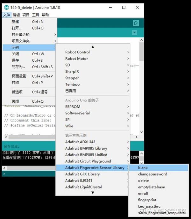Click editor horizontal scroll right arrow
Image resolution: width=191 pixels, height=219 pixels.
pyautogui.click(x=137, y=137)
